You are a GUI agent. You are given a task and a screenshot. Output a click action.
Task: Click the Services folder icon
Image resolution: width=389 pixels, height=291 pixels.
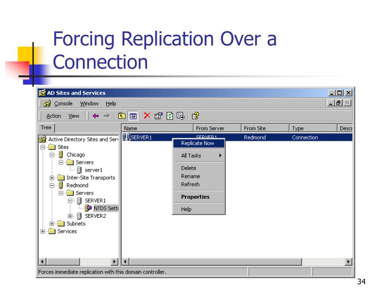coord(52,231)
